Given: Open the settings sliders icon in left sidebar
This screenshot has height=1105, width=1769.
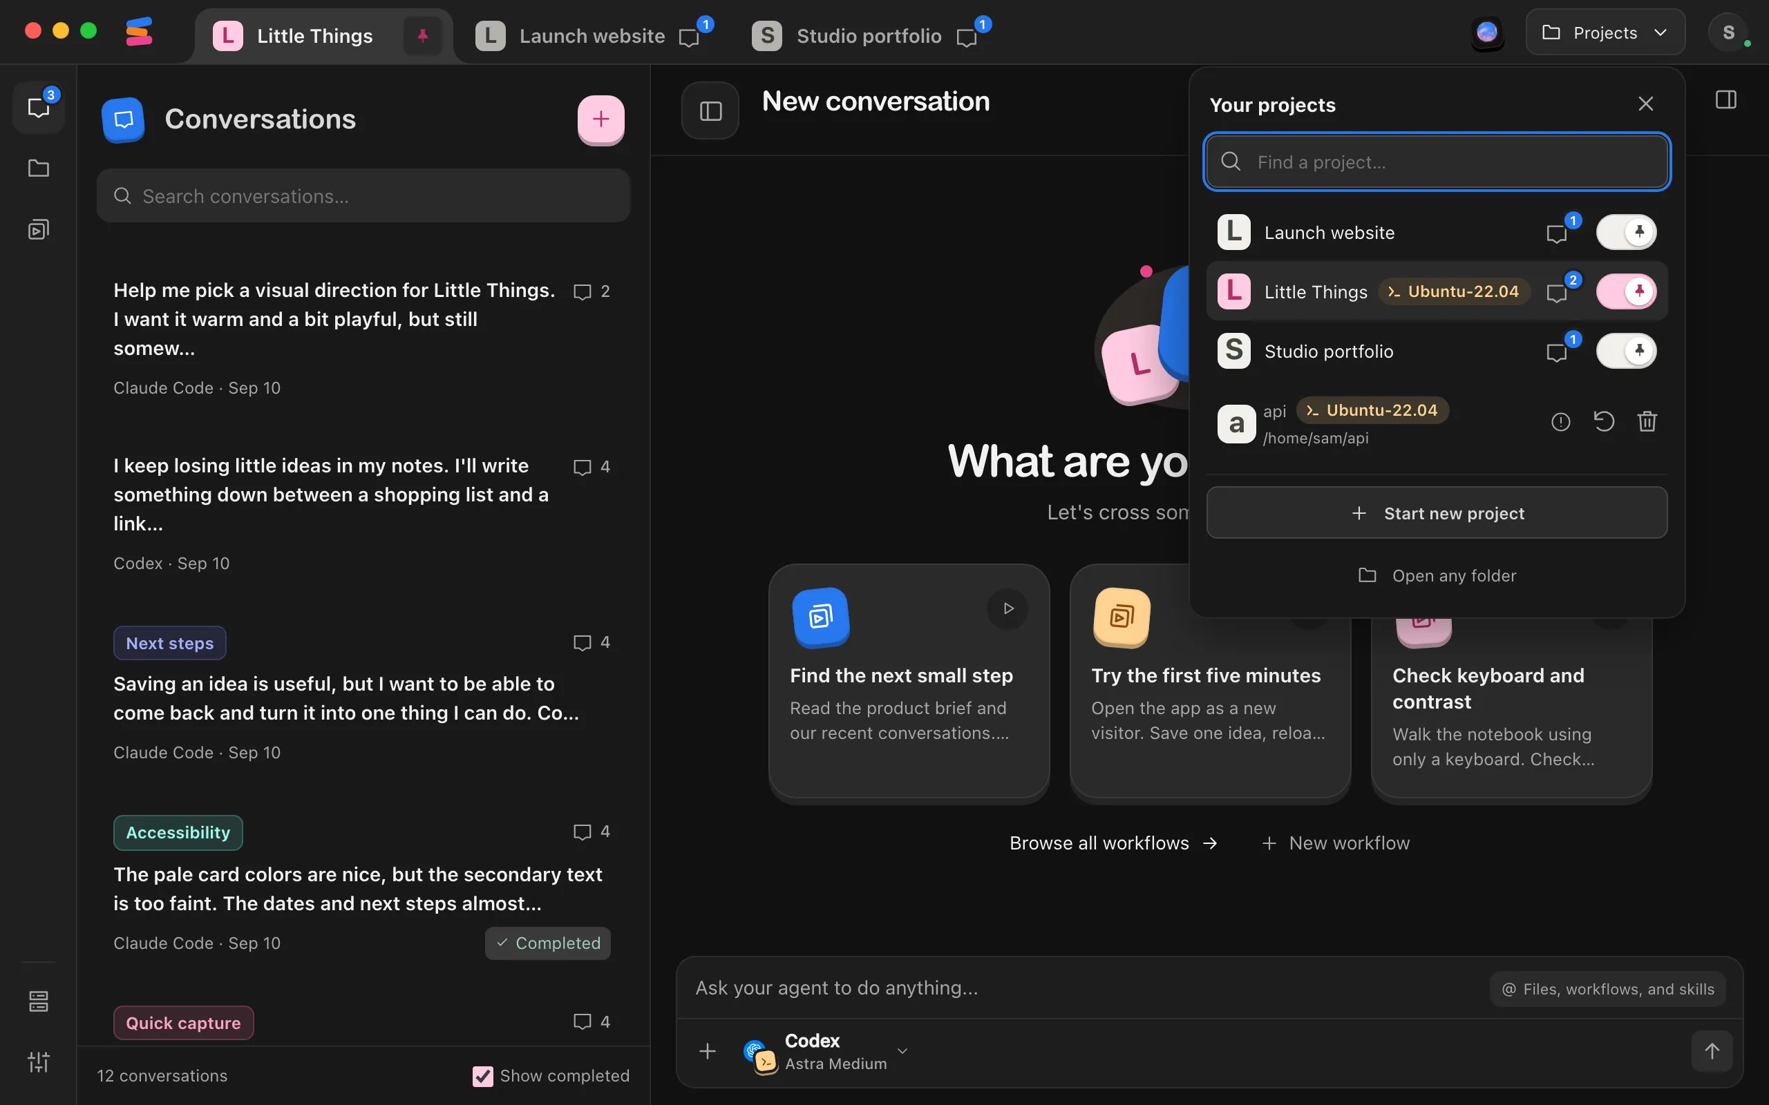Looking at the screenshot, I should pos(39,1061).
